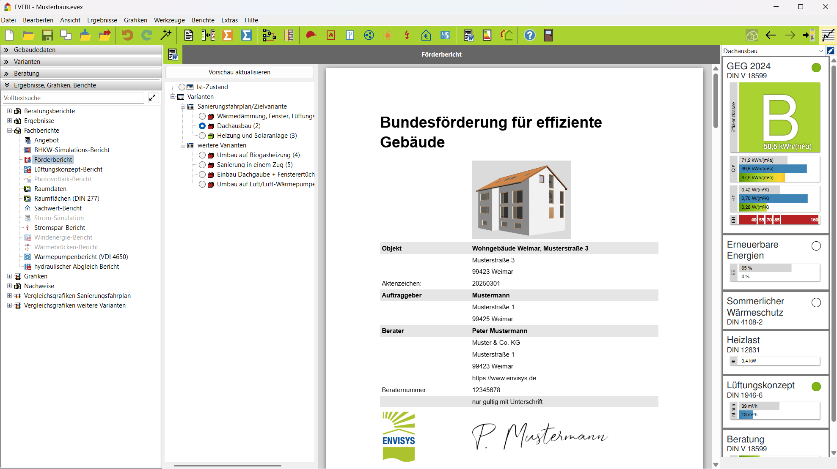This screenshot has height=469, width=837.
Task: Click the blue question mark help icon
Action: coord(529,35)
